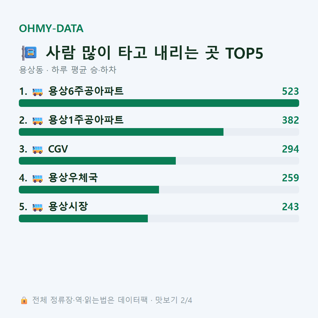Click the bus icon beside 용상6주공아파트
Image resolution: width=318 pixels, height=318 pixels.
(x=38, y=92)
